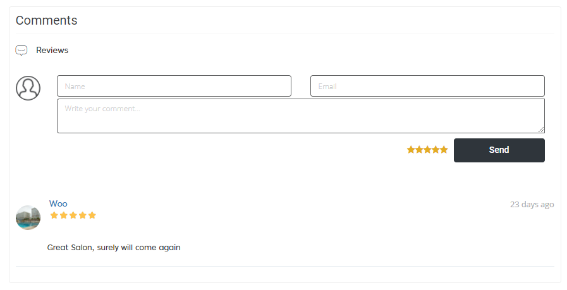The height and width of the screenshot is (290, 567).
Task: Click the Comments section heading
Action: point(46,20)
